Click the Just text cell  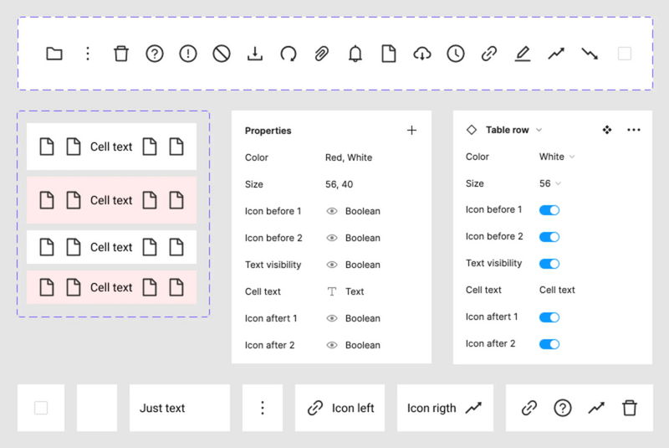tap(180, 408)
